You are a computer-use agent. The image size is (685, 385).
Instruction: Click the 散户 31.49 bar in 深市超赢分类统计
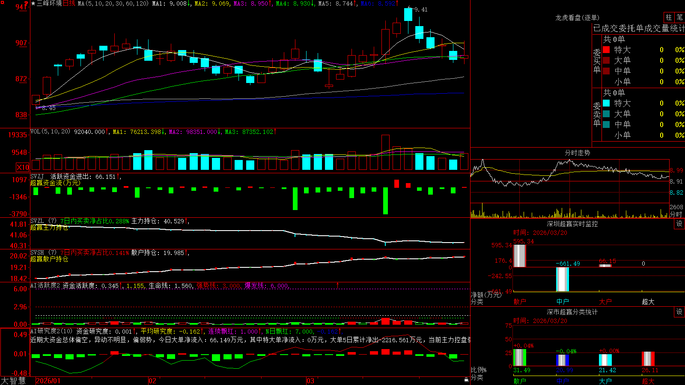[x=519, y=358]
